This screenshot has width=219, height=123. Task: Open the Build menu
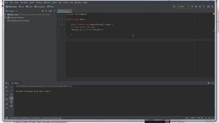pyautogui.click(x=54, y=2)
